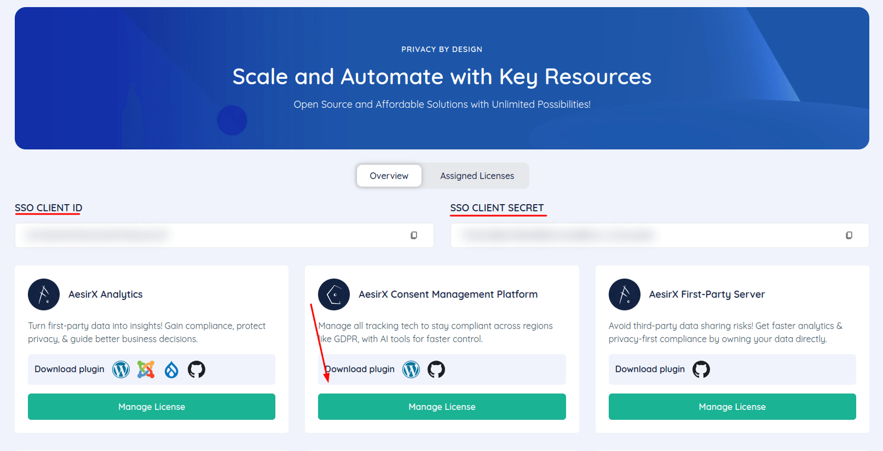Open the GitHub repo for Consent Management Platform

[x=436, y=369]
